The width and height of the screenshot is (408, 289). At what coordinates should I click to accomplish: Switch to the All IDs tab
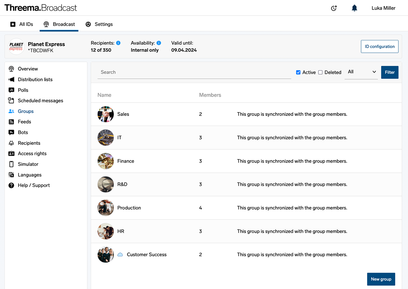point(22,24)
